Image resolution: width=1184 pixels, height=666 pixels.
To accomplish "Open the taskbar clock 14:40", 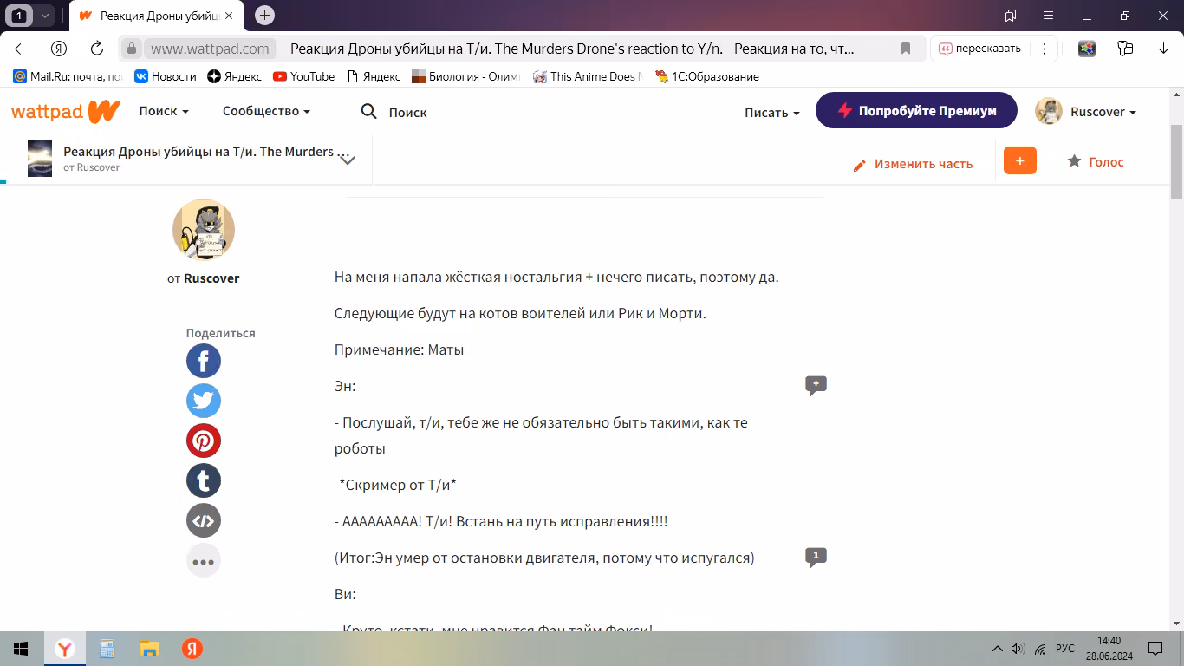I will [x=1109, y=649].
